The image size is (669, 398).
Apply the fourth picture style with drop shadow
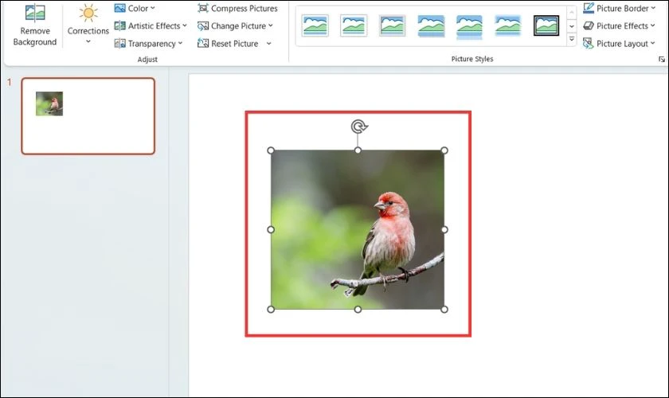click(x=431, y=25)
